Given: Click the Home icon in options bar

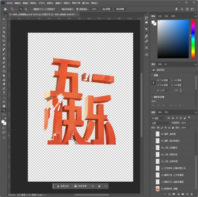Looking at the screenshot, I should [x=5, y=9].
